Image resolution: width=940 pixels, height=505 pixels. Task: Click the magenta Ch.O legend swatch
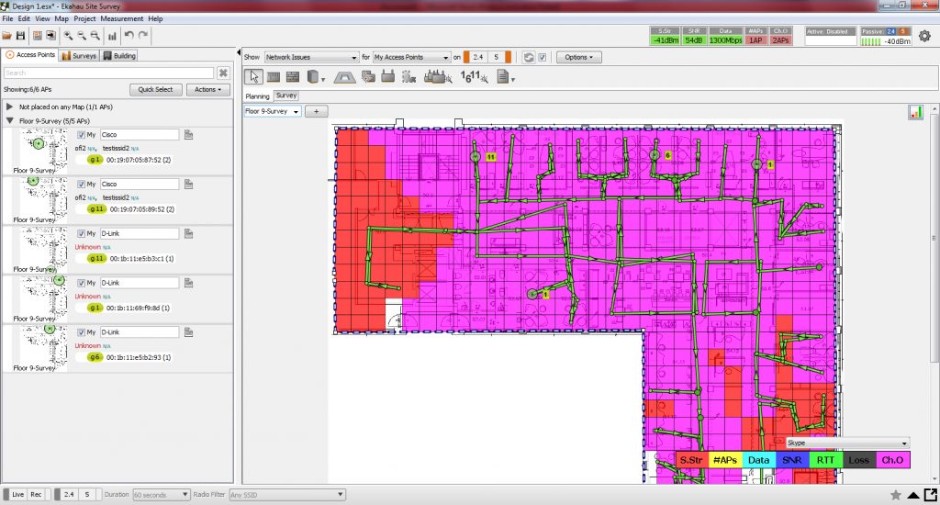click(891, 460)
